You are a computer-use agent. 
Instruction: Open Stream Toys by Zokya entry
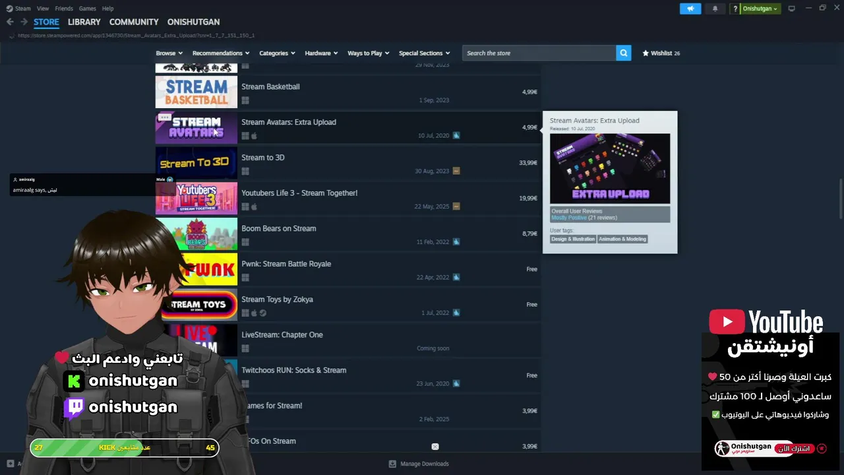[x=277, y=300]
